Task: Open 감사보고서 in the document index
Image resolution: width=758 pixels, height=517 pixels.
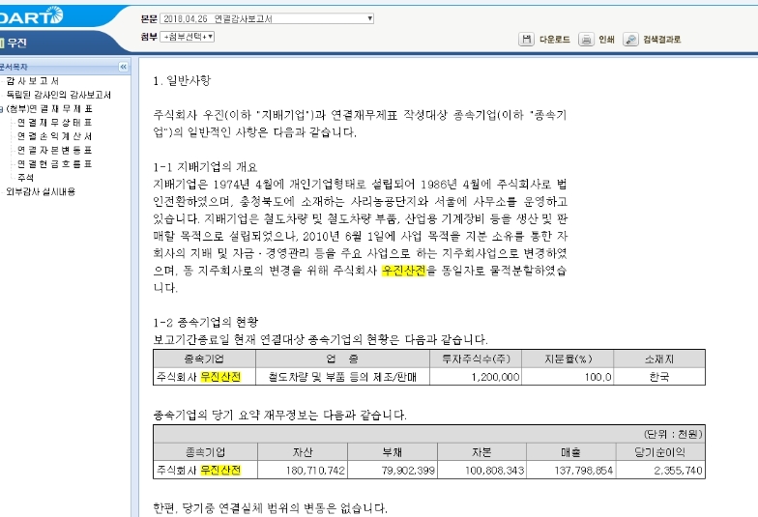Action: (33, 81)
